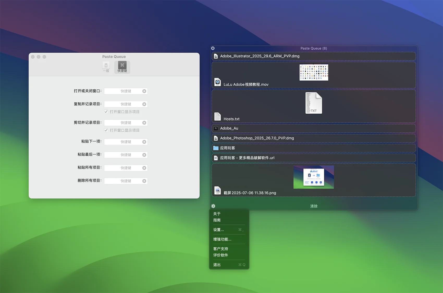443x293 pixels.
Task: Click the 删除所有项目 shortcut field
Action: coord(126,181)
